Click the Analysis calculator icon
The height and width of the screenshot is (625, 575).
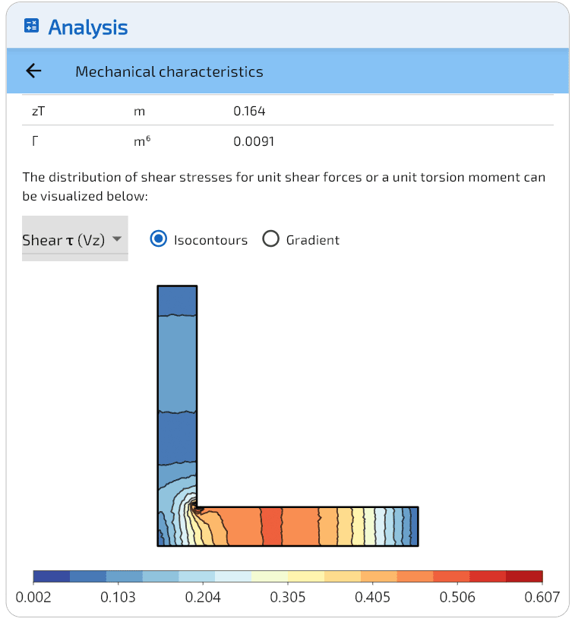32,27
